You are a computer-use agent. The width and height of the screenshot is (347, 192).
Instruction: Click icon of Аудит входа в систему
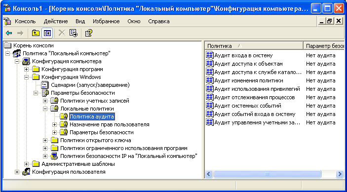pos(209,55)
